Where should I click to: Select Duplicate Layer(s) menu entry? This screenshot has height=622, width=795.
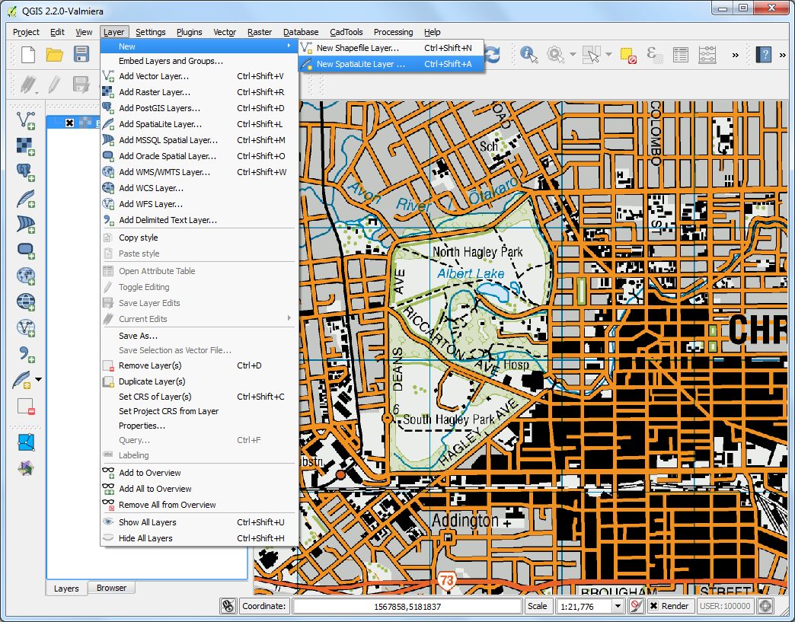(x=199, y=381)
